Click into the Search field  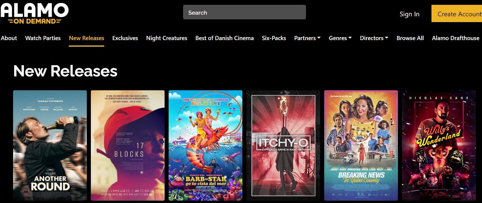point(244,12)
